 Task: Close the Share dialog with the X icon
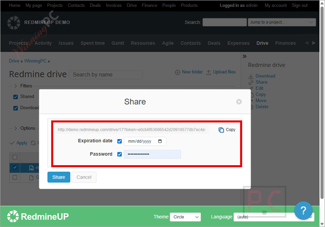(239, 102)
